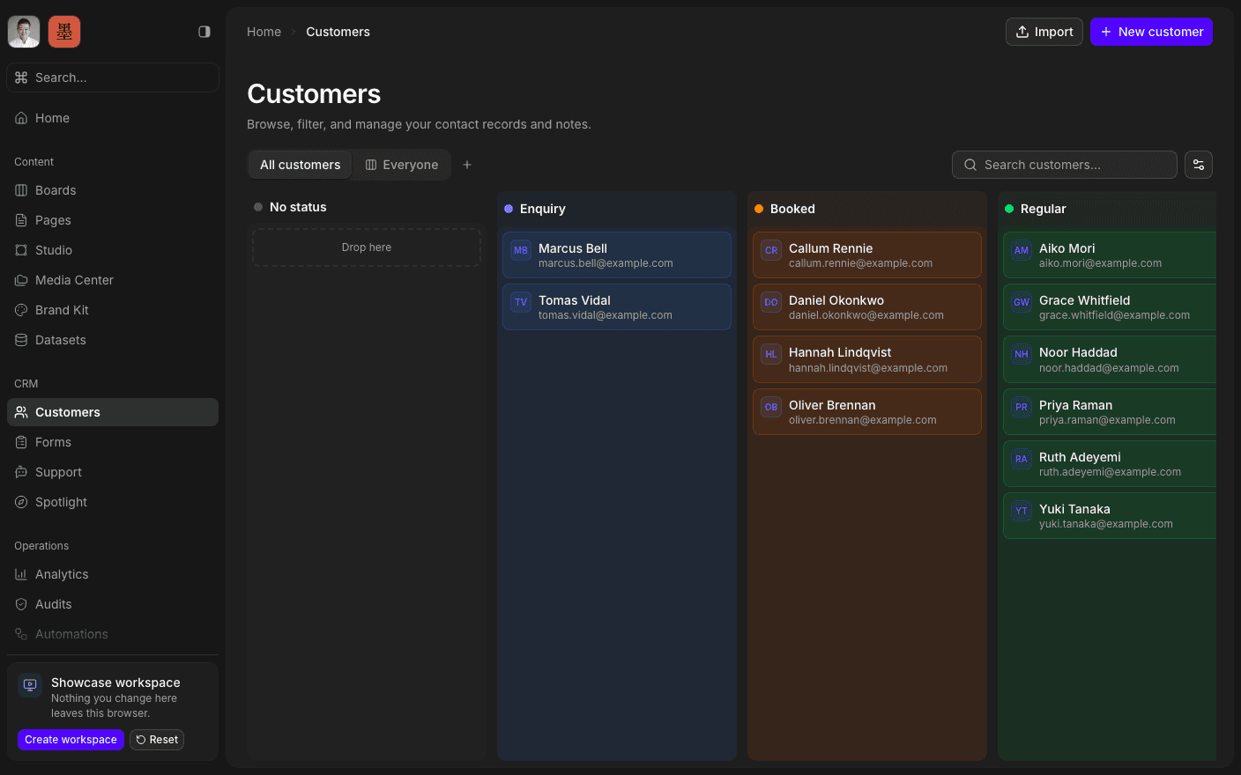Switch to the Everyone tab
Viewport: 1241px width, 775px height.
[x=402, y=165]
